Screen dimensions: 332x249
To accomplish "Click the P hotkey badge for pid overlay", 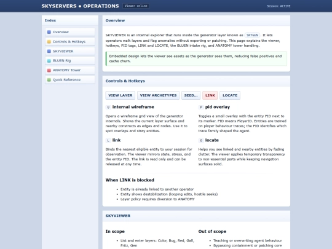I will [201, 107].
